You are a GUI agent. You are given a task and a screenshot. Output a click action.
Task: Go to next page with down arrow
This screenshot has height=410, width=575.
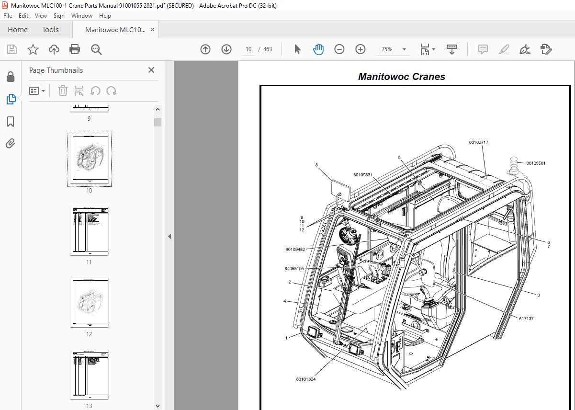tap(226, 49)
